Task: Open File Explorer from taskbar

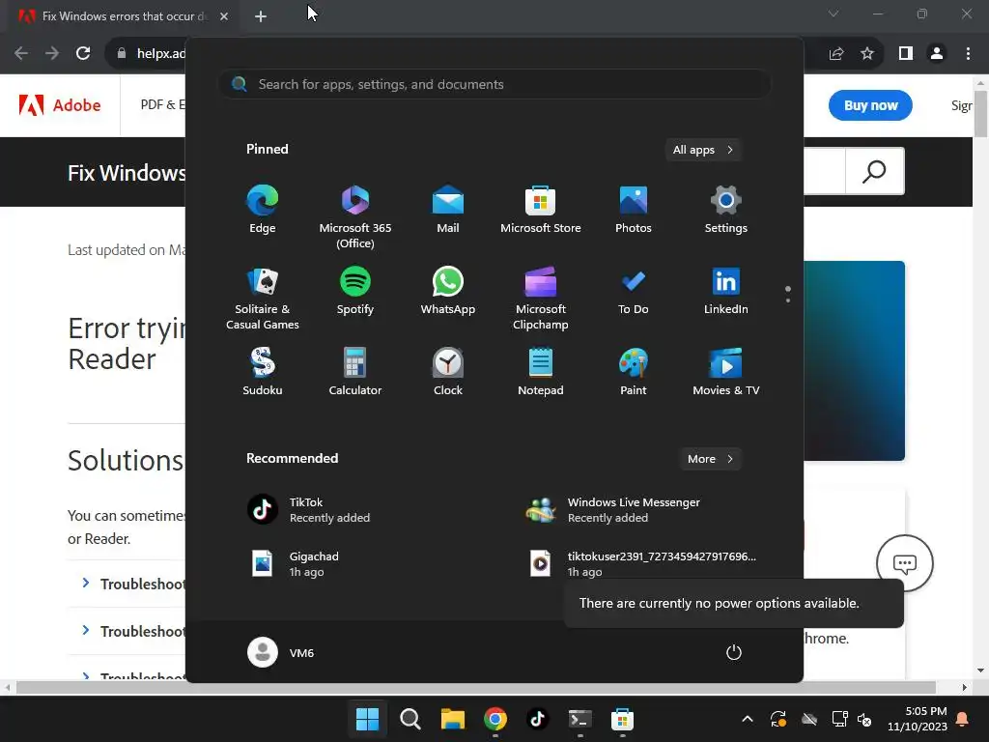Action: click(452, 719)
